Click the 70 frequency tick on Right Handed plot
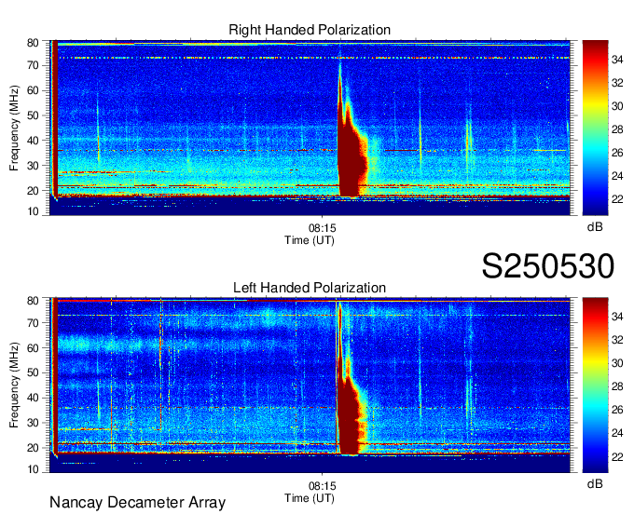 click(x=33, y=65)
